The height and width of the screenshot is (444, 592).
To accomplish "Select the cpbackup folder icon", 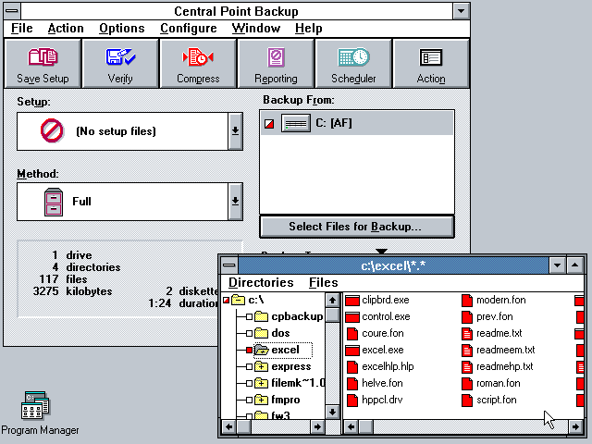I will click(261, 316).
